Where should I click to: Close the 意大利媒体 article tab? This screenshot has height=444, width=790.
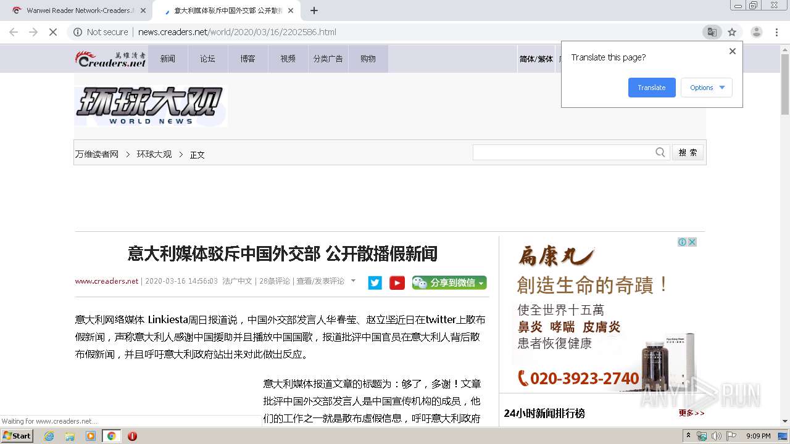coord(291,10)
